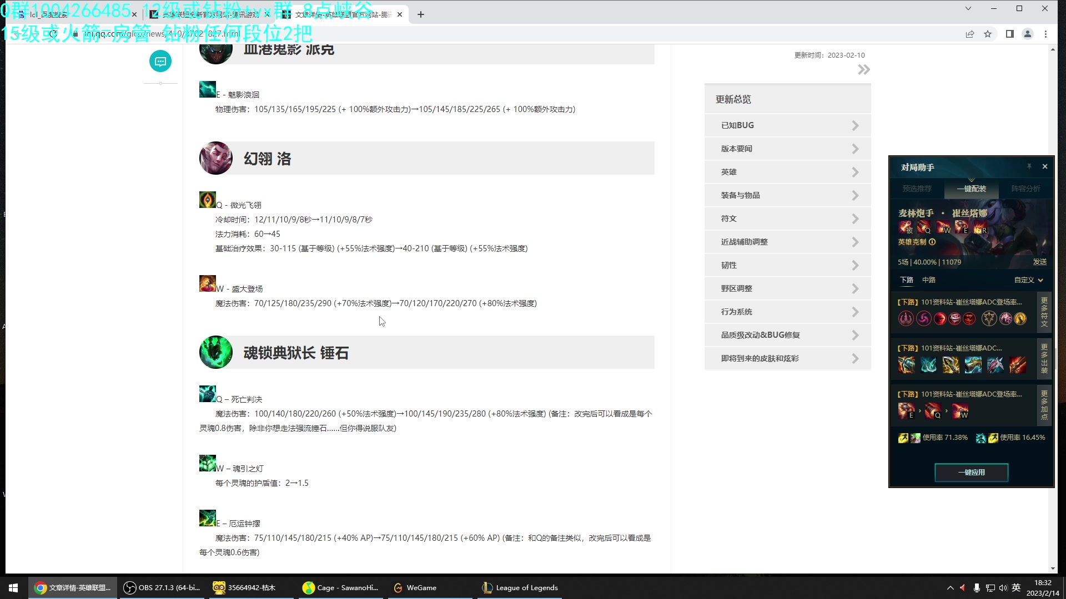Close the 文章详情 browser tab
Viewport: 1066px width, 599px height.
400,14
